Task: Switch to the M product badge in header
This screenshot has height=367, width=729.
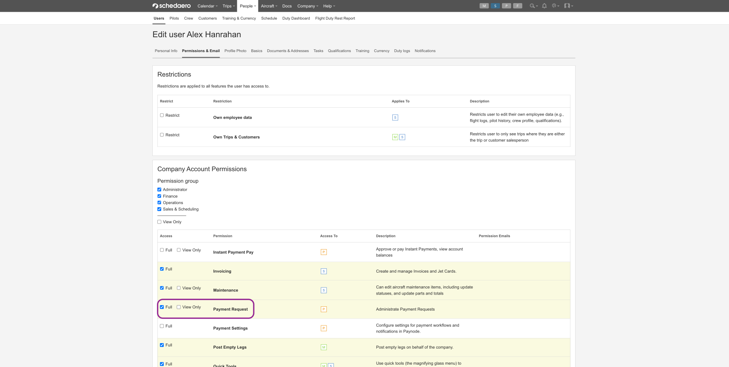Action: [484, 6]
